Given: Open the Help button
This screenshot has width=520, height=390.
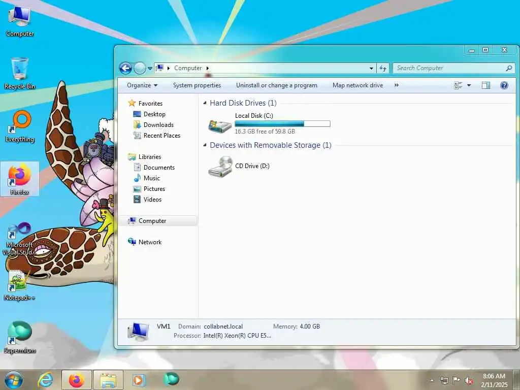Looking at the screenshot, I should click(504, 85).
